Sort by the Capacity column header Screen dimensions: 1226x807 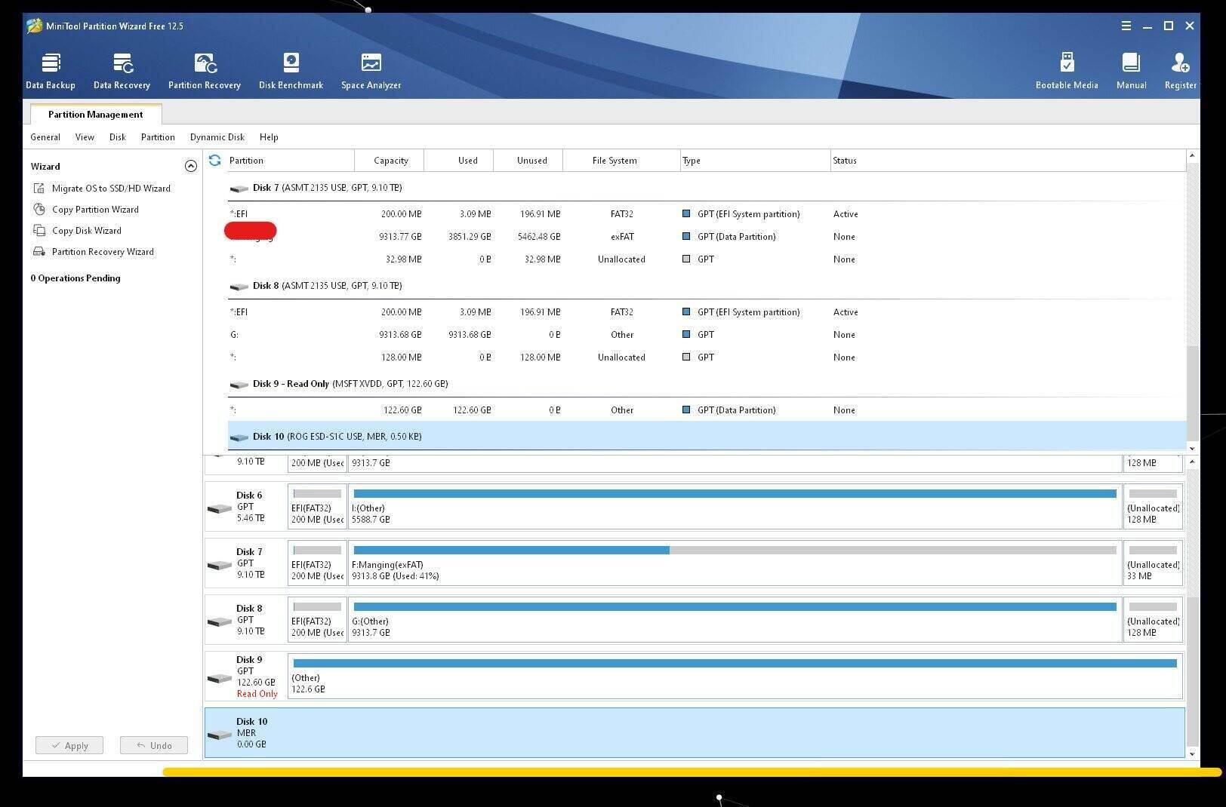(x=390, y=160)
